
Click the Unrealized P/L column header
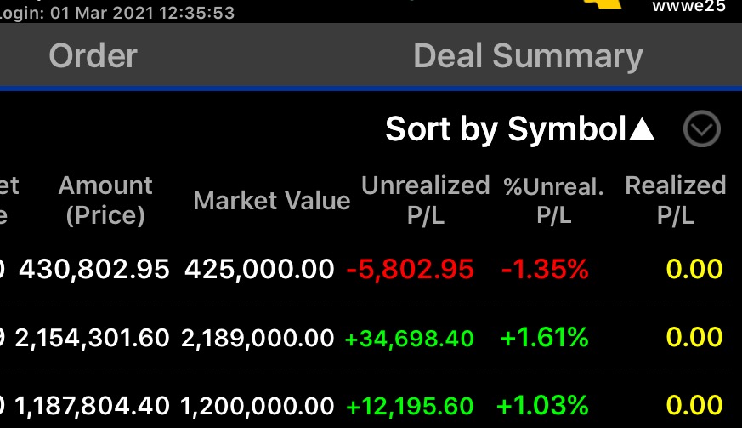pos(426,201)
